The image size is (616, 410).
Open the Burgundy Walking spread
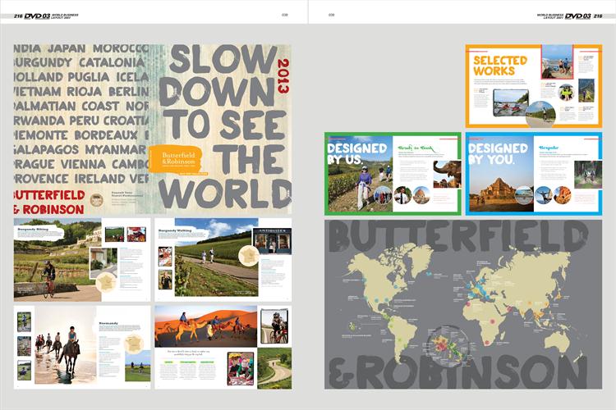click(223, 258)
